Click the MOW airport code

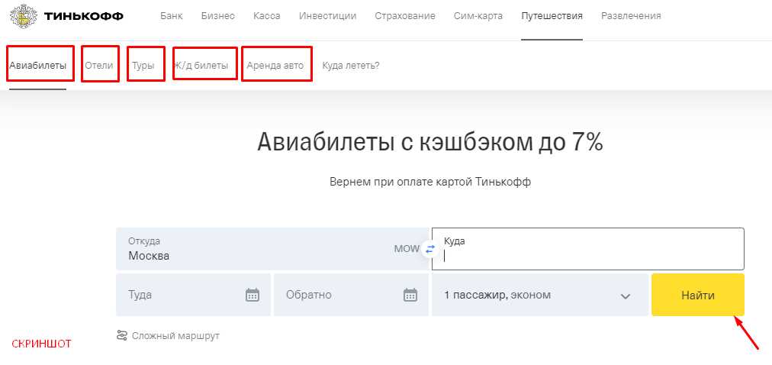407,249
